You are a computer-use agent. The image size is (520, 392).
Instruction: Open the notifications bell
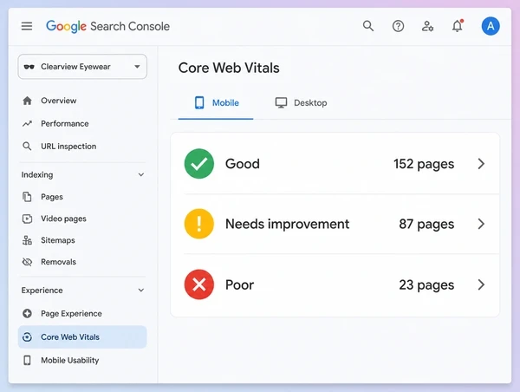coord(458,26)
